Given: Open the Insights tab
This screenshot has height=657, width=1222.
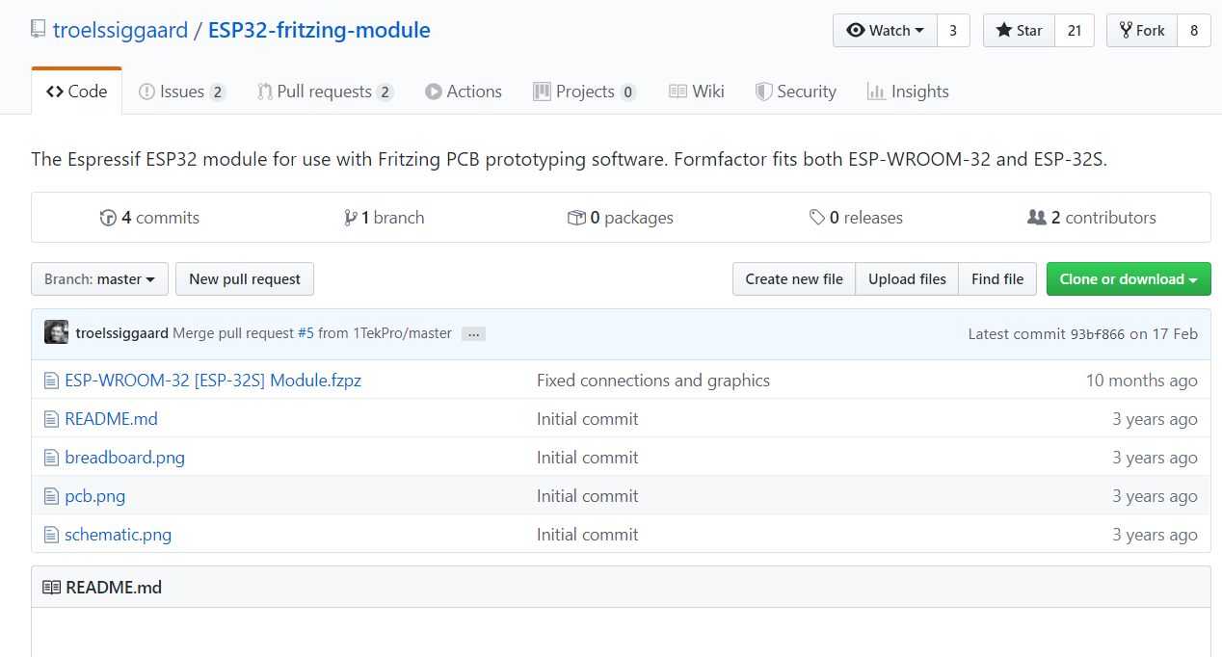Looking at the screenshot, I should coord(908,92).
